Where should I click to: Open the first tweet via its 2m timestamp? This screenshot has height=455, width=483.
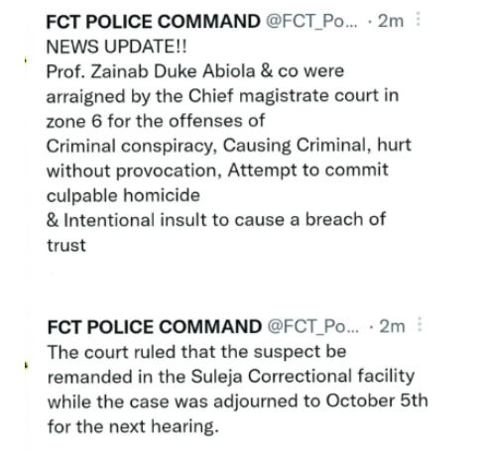(x=391, y=22)
